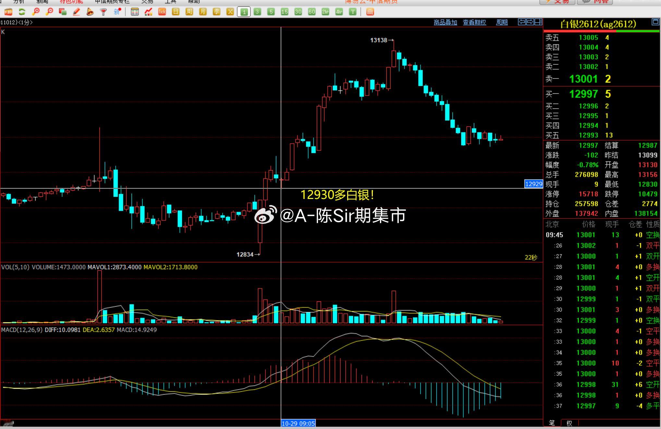Switch to the 权 tab
Image resolution: width=661 pixels, height=429 pixels.
click(x=569, y=423)
